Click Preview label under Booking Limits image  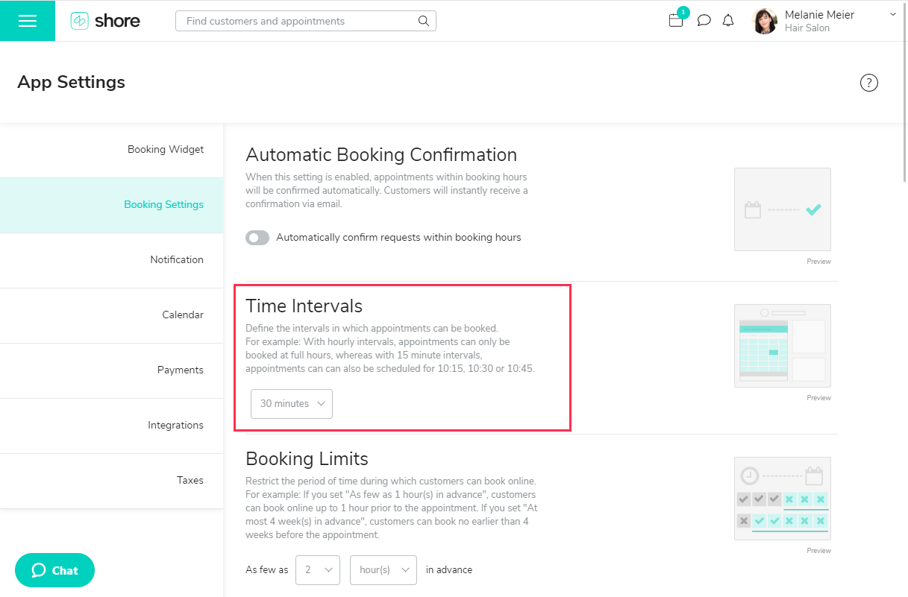818,551
